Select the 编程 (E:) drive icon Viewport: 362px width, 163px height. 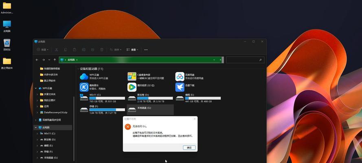pos(180,98)
